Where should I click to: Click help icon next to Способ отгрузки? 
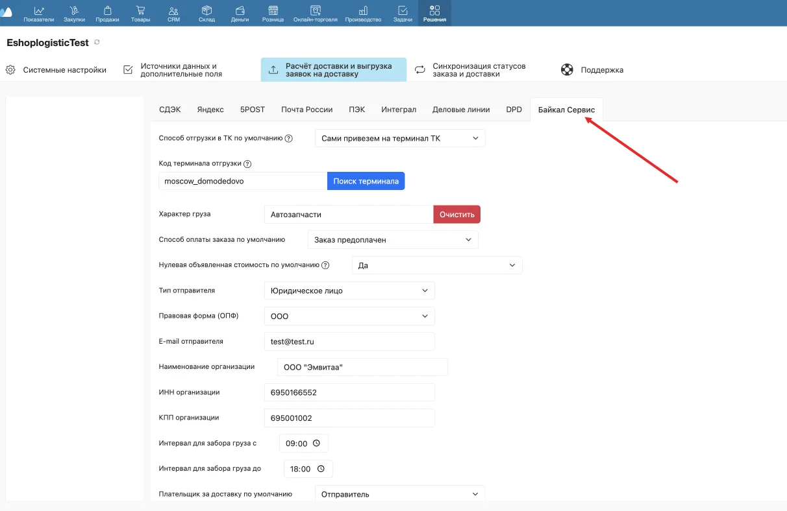point(289,138)
